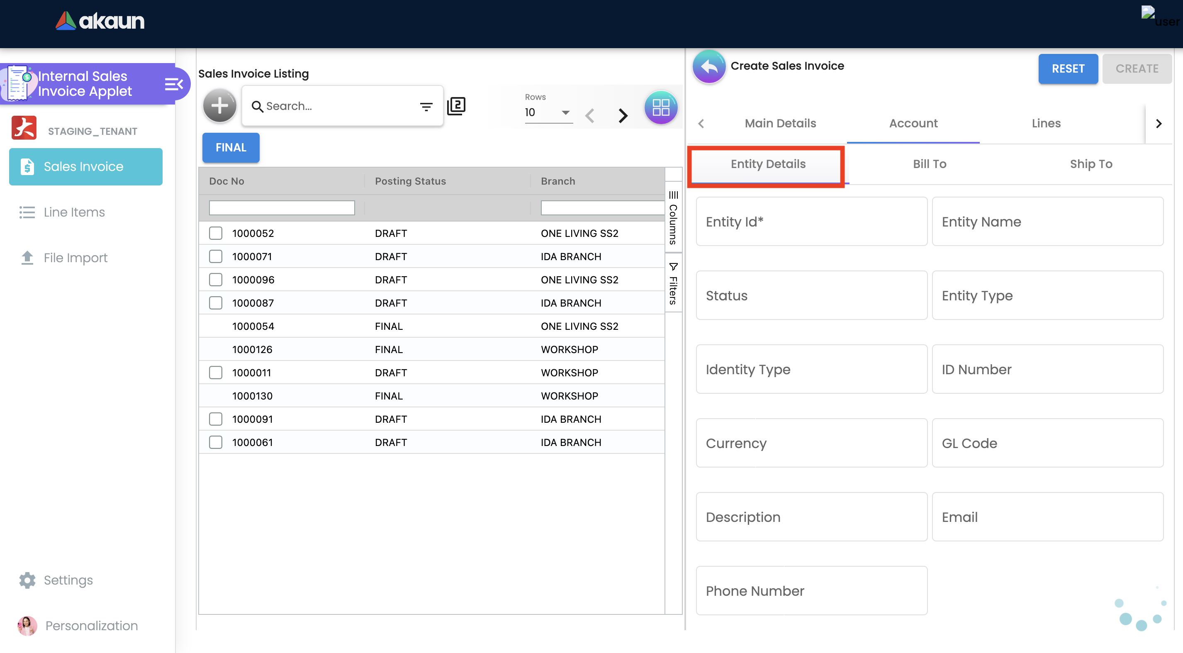
Task: Go to next page of listing
Action: point(622,115)
